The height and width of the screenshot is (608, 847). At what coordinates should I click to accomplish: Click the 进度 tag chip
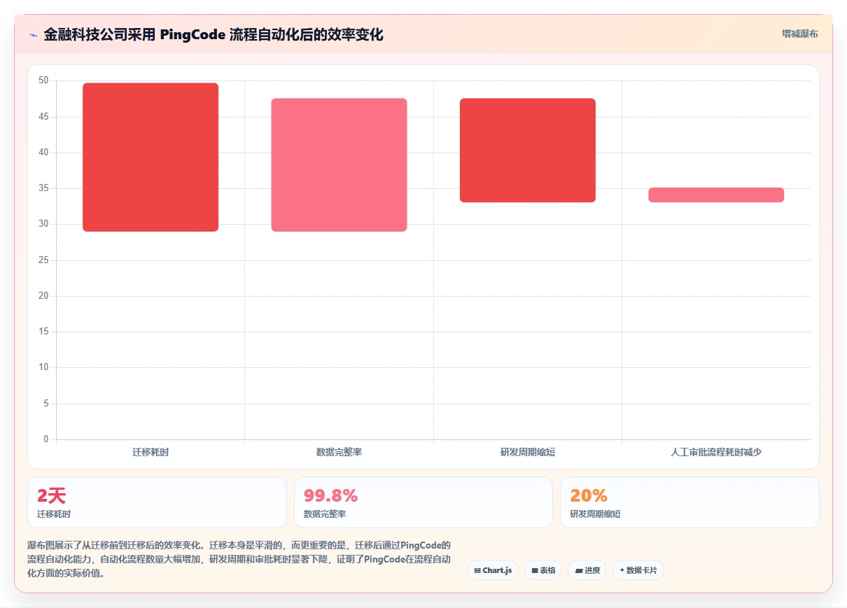pyautogui.click(x=587, y=570)
